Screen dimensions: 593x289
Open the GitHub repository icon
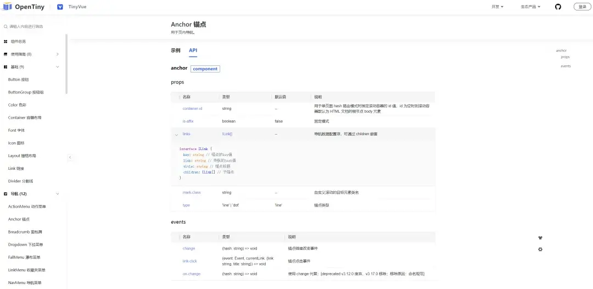coord(558,7)
